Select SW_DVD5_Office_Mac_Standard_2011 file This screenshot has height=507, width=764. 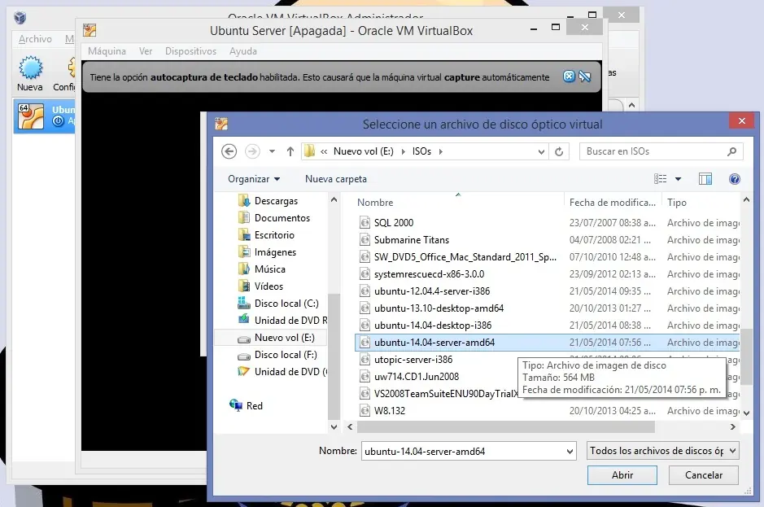465,257
